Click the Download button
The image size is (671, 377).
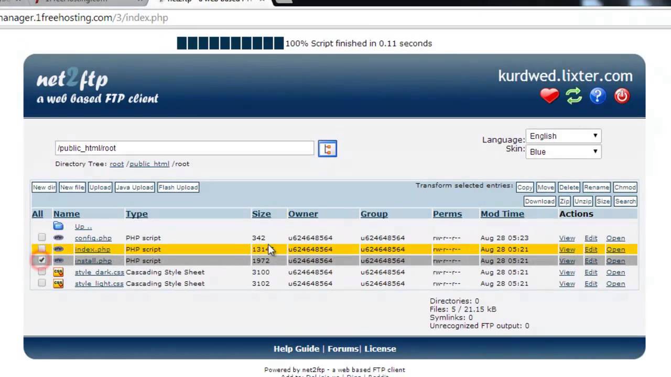[539, 202]
